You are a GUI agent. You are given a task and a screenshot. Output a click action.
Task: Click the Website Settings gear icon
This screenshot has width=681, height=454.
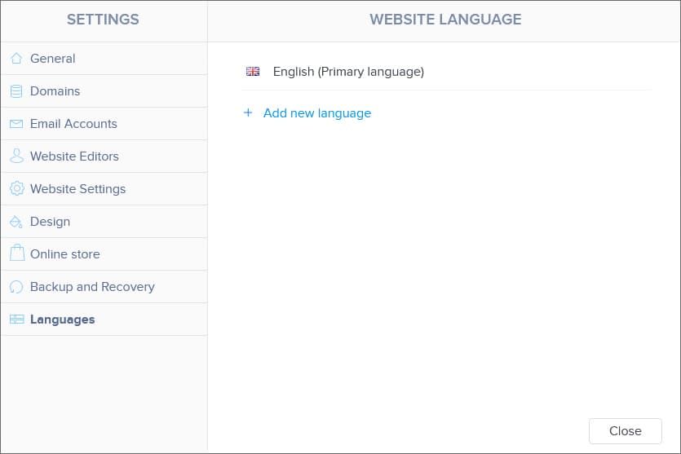[16, 189]
